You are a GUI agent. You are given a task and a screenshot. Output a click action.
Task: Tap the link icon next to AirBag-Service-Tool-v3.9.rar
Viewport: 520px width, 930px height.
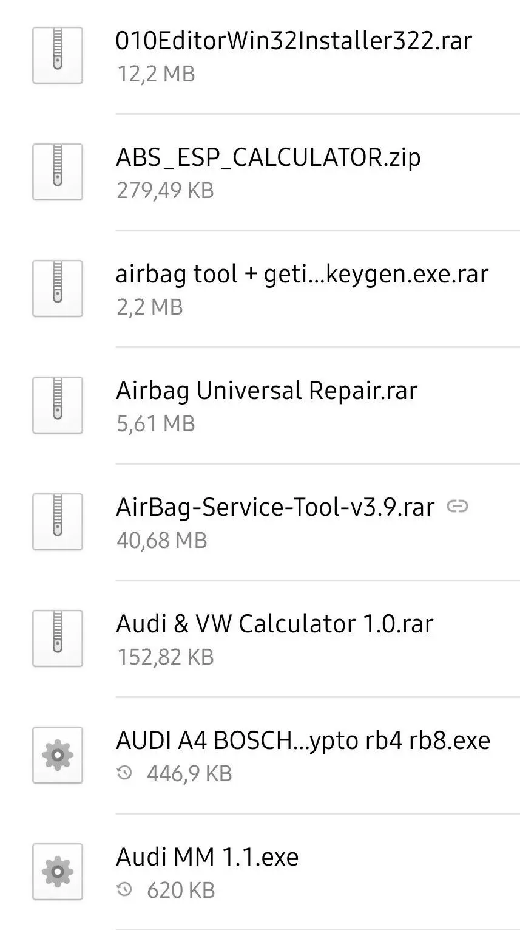(x=458, y=506)
